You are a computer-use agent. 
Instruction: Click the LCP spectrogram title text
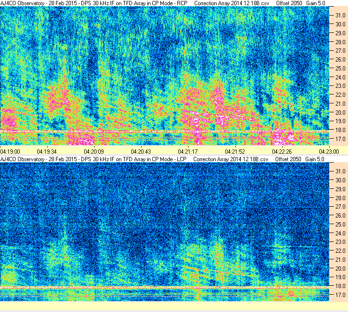click(x=94, y=159)
